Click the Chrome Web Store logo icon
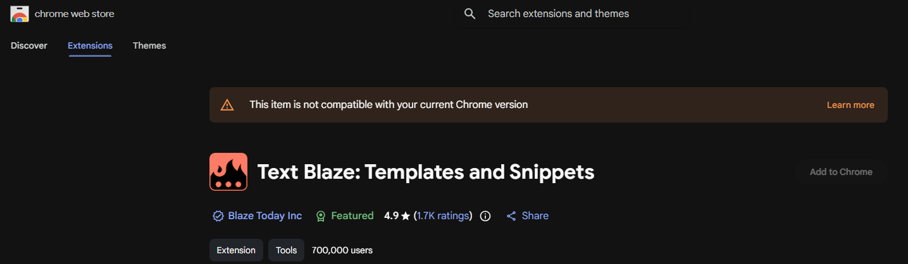Viewport: 908px width, 264px height. tap(20, 14)
